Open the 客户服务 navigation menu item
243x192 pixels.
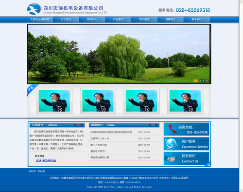click(144, 19)
